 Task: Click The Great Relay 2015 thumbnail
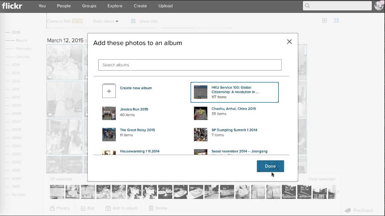109,134
